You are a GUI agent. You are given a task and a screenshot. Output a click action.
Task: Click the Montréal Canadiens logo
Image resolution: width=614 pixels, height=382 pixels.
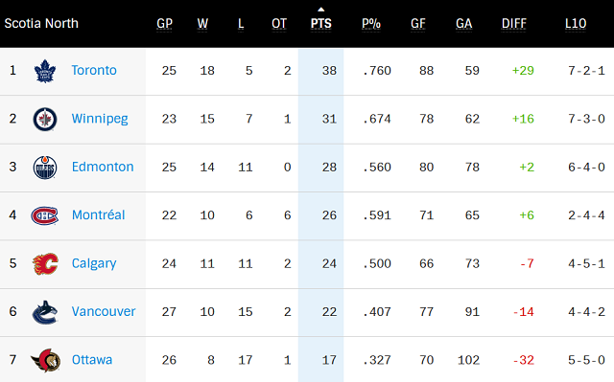45,215
